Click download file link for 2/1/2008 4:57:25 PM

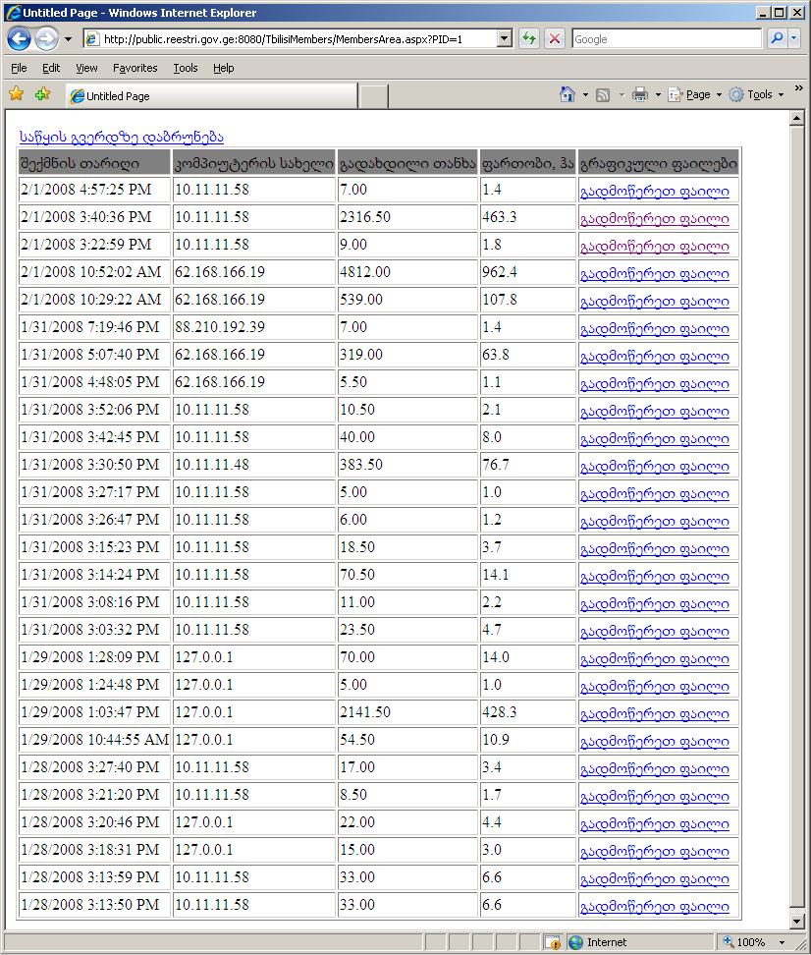pos(654,192)
